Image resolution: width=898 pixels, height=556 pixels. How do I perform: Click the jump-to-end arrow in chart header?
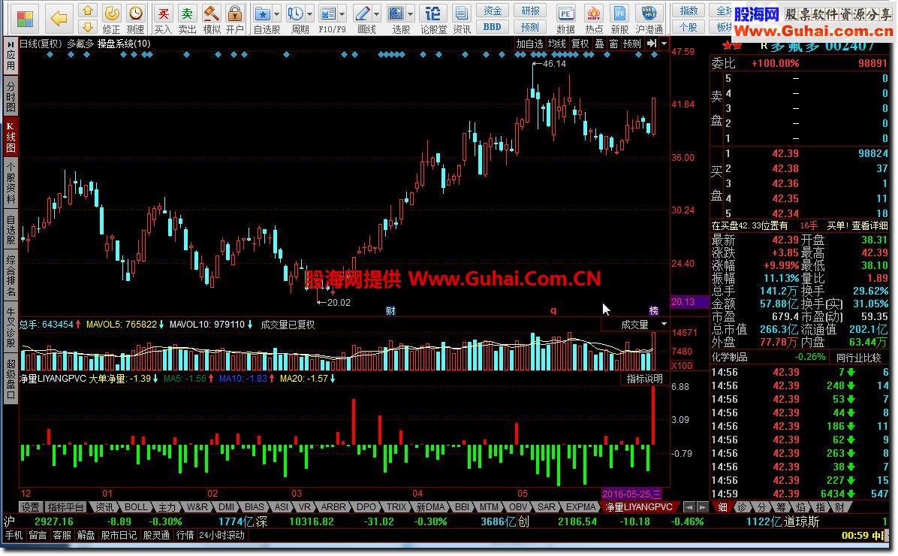652,44
